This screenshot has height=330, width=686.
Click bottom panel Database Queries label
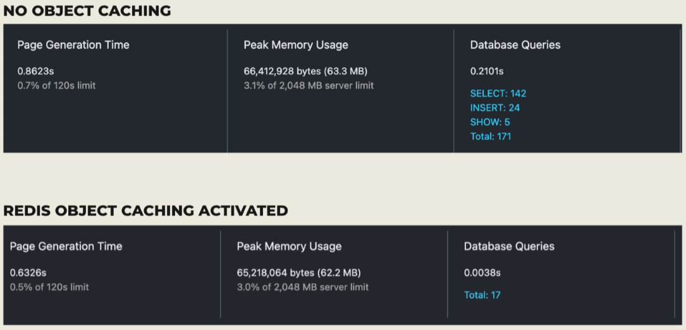tap(509, 247)
